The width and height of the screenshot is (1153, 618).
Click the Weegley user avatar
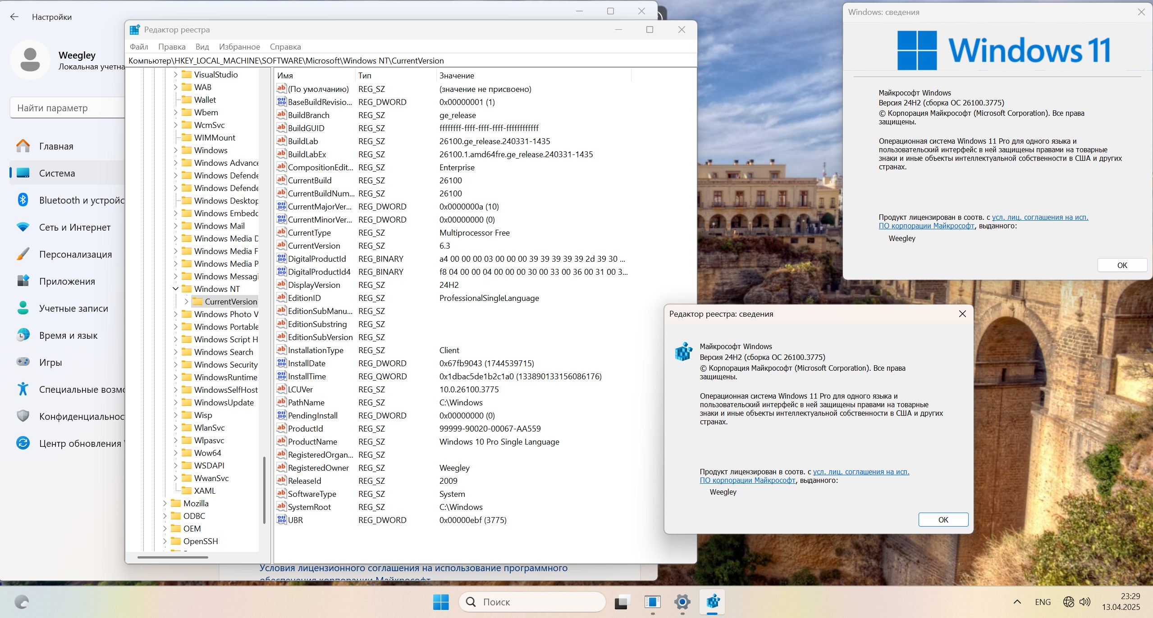30,59
